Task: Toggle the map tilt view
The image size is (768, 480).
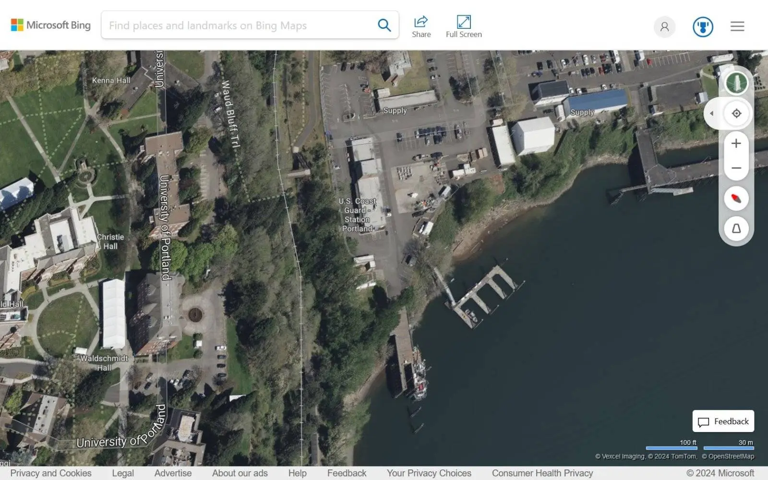Action: click(736, 228)
